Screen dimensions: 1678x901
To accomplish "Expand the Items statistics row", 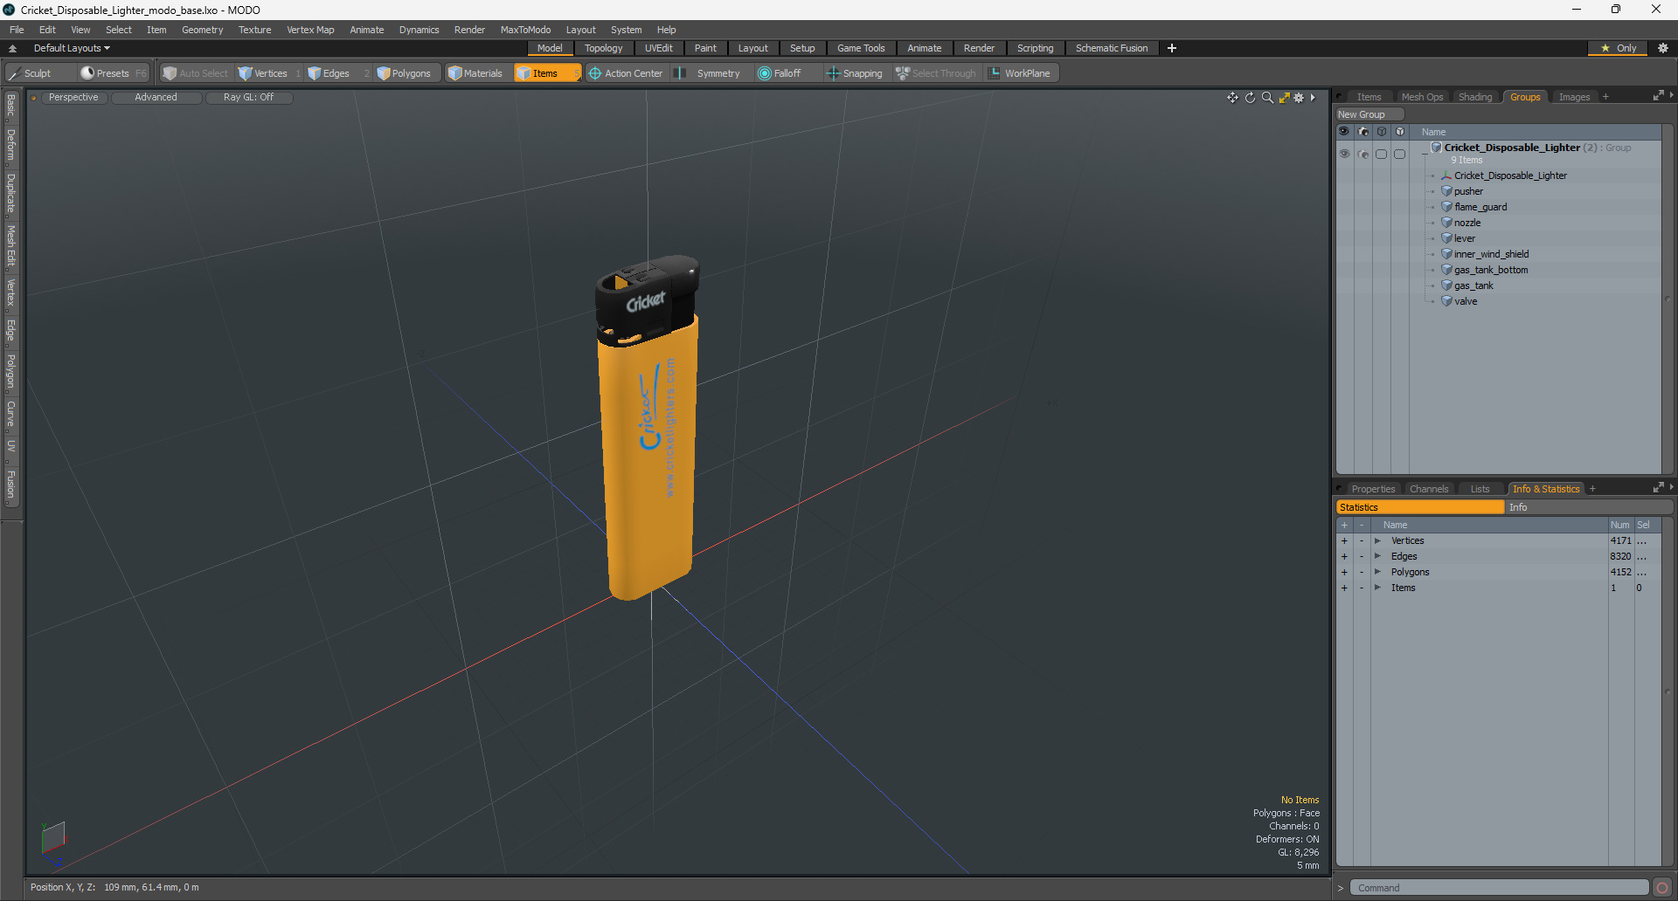I will point(1377,588).
